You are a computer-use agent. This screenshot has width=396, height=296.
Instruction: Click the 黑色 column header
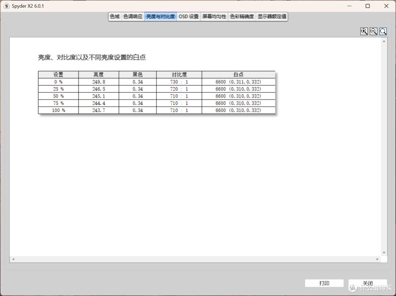click(x=137, y=74)
